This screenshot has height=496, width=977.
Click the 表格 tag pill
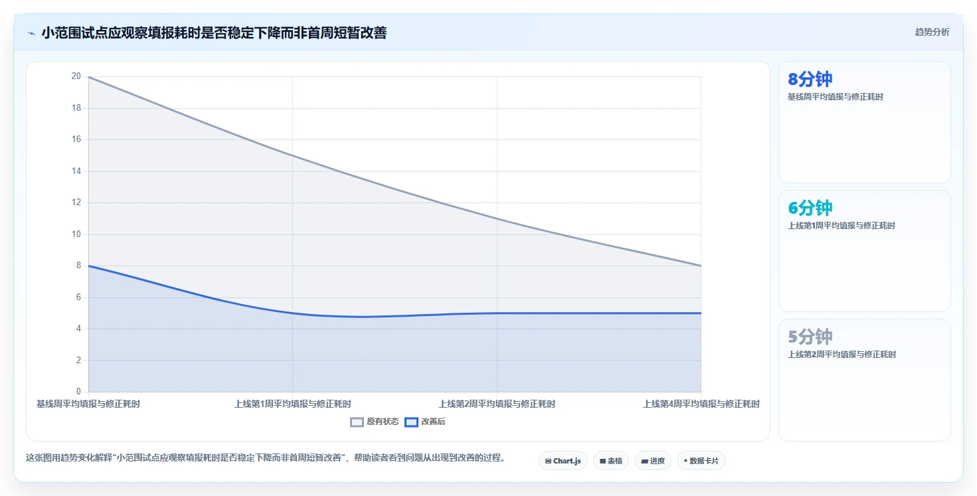pos(611,461)
